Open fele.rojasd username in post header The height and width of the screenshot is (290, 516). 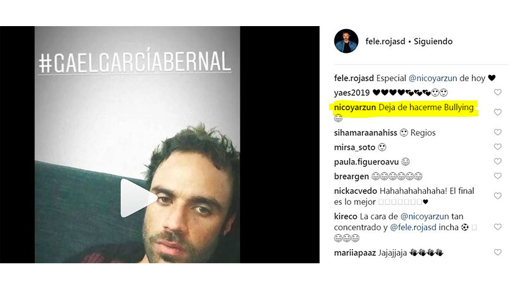385,42
